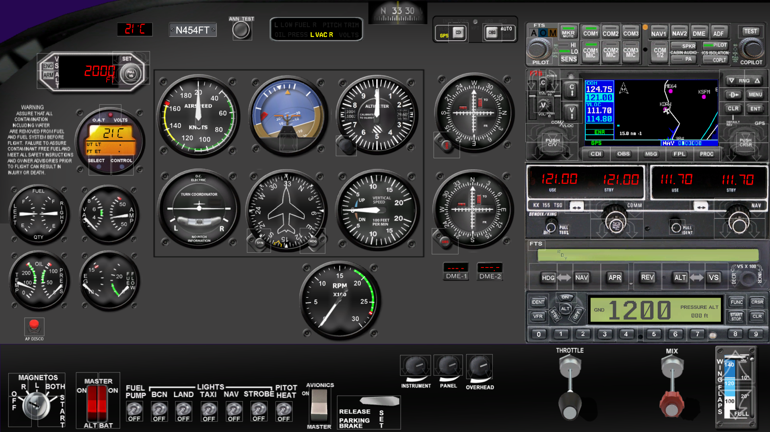The width and height of the screenshot is (770, 432).
Task: Click the OVERHEAD lighting dimmer knob
Action: 480,366
